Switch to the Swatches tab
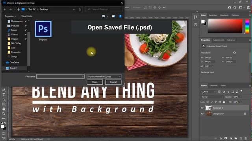This screenshot has width=252, height=141. coord(213,15)
